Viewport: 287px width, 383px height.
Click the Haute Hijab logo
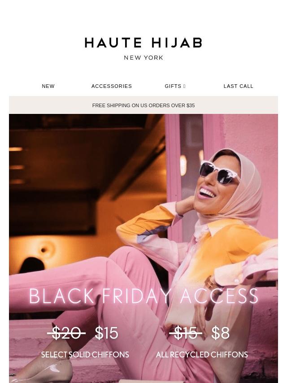(x=143, y=43)
